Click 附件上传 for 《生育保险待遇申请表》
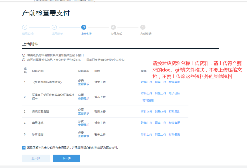Viewport: 247px width, 168px height. 146,82
